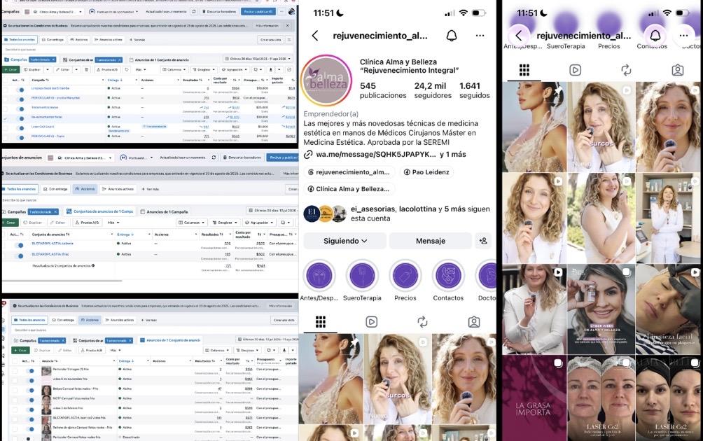Click view settings icon beside Crear una vista
Viewport: 703px width, 441px height.
(289, 39)
